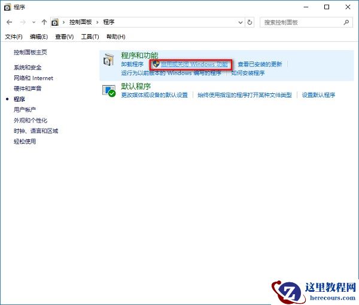Screen dimensions: 359x305
Task: Open the 文件(F) menu
Action: (x=14, y=36)
